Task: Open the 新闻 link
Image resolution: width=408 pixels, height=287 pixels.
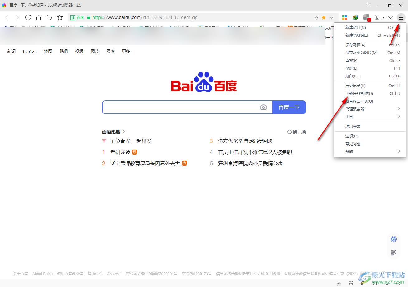Action: pyautogui.click(x=12, y=51)
